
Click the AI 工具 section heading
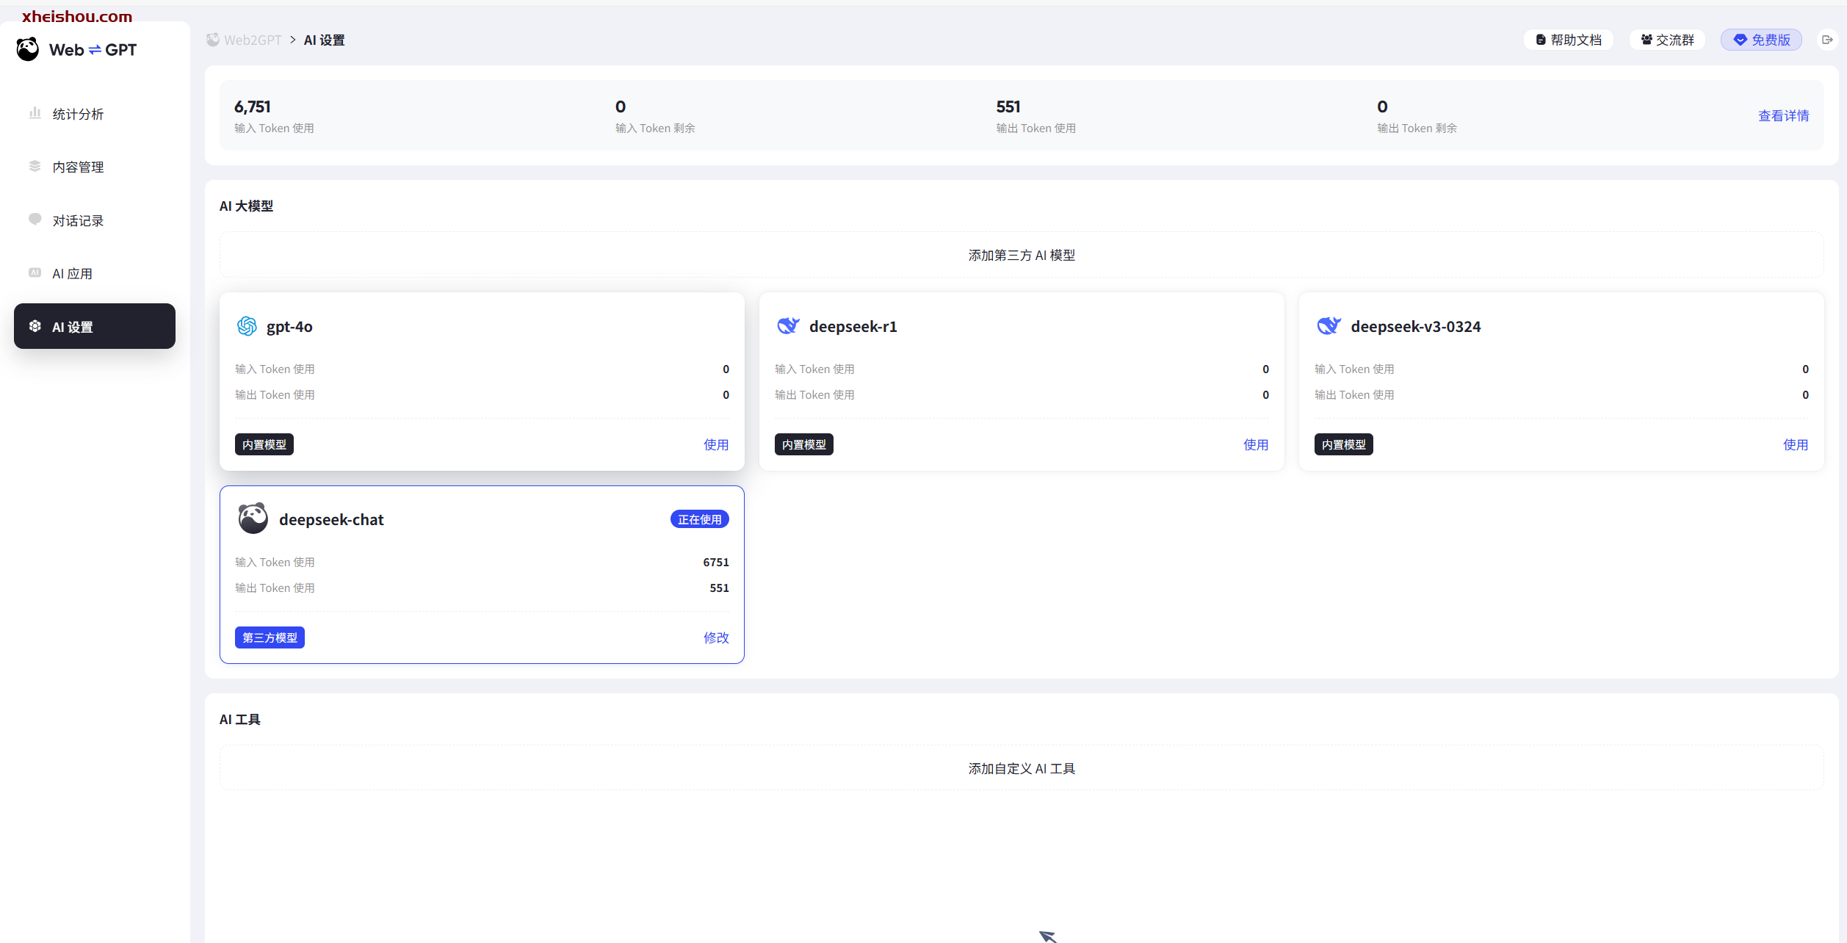point(239,719)
